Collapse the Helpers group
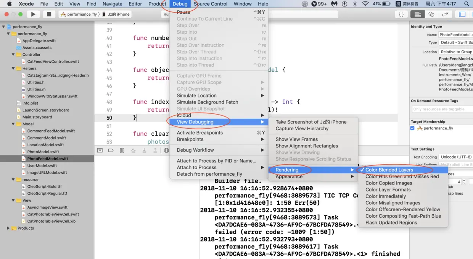Screen dimensions: 473x259 tap(13, 68)
